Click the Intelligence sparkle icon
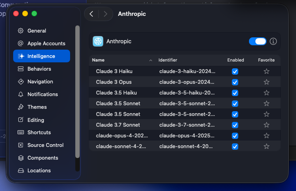296x191 pixels. click(21, 56)
